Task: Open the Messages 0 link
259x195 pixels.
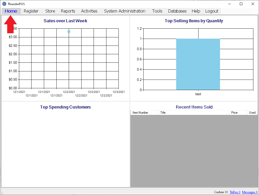Action: click(250, 192)
